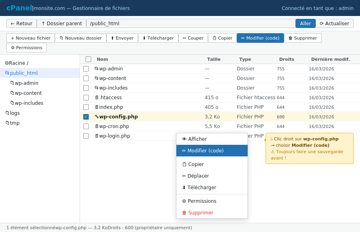This screenshot has height=232, width=360.
Task: Click the tmp folder icon in sidebar
Action: click(x=7, y=123)
